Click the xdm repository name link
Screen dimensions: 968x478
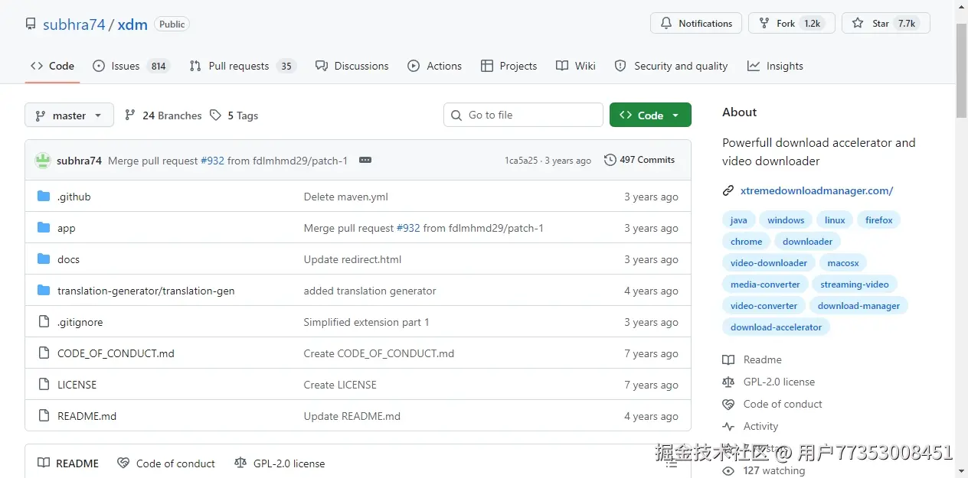point(132,24)
